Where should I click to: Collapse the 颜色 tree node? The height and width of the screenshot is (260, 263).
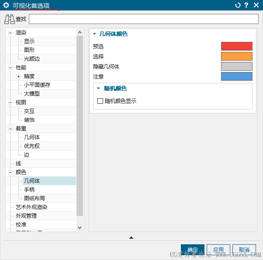point(10,172)
